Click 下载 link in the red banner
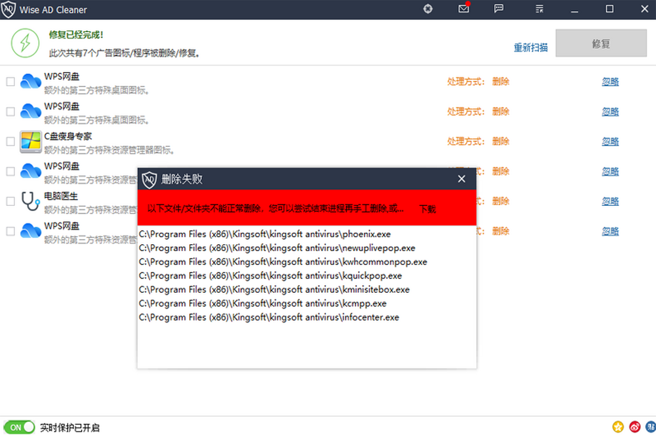 tap(427, 209)
